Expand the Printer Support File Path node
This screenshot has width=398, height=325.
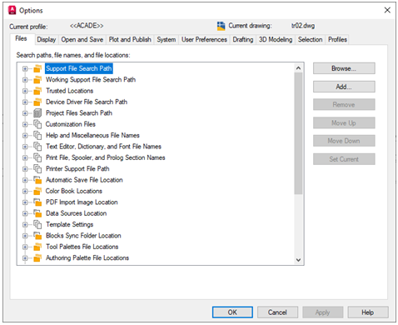(25, 168)
